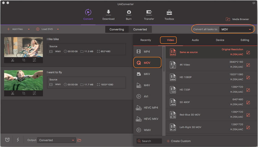Select the Video format tab

point(170,40)
